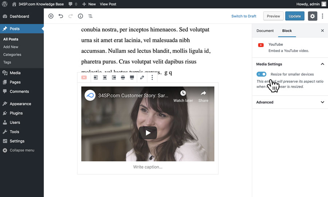The height and width of the screenshot is (197, 328).
Task: Open Tags under Posts
Action: click(7, 62)
